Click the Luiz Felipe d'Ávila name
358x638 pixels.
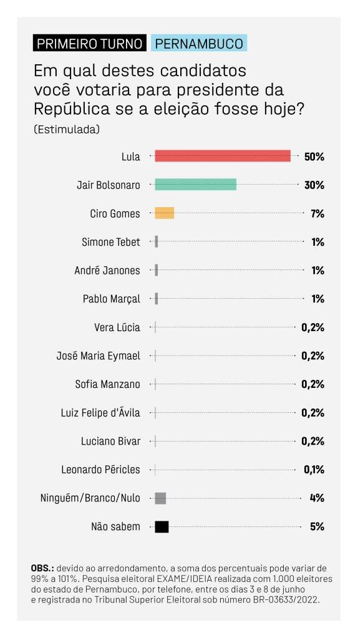pyautogui.click(x=100, y=413)
